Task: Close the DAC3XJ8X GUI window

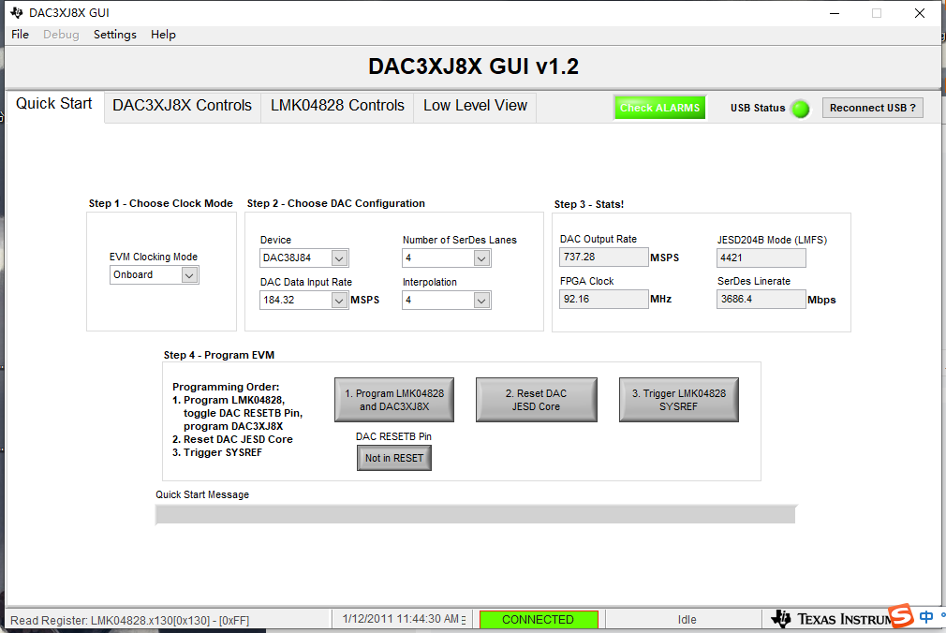Action: (920, 13)
